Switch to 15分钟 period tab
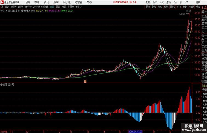Viewport: 207px width, 133px height. [28, 7]
